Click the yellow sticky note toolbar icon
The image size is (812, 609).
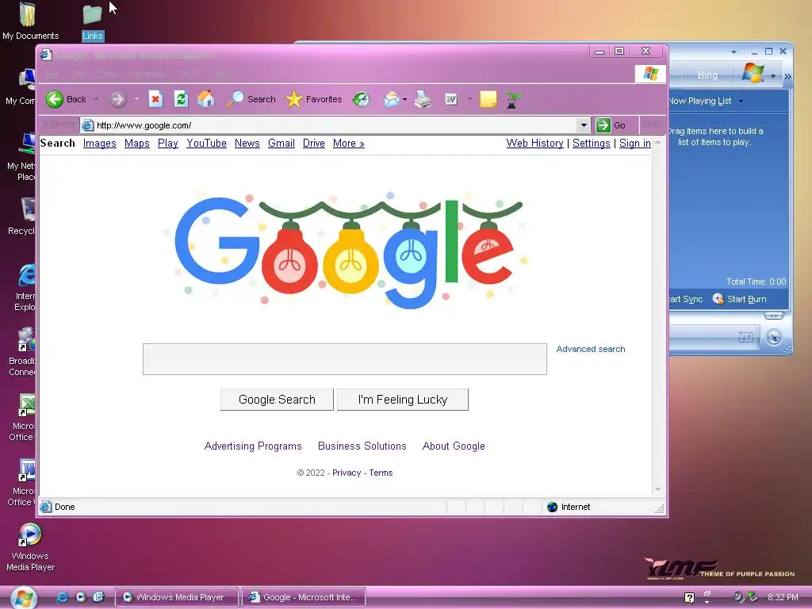(488, 99)
